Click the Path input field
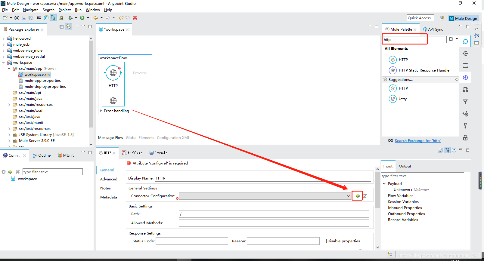This screenshot has width=484, height=261. (x=274, y=214)
